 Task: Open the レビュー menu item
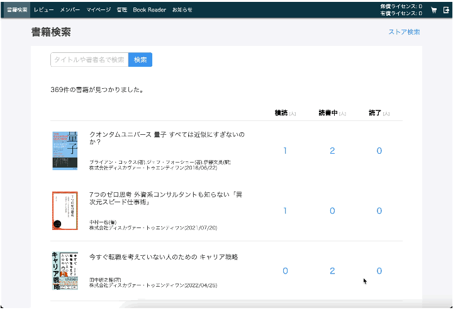click(44, 10)
